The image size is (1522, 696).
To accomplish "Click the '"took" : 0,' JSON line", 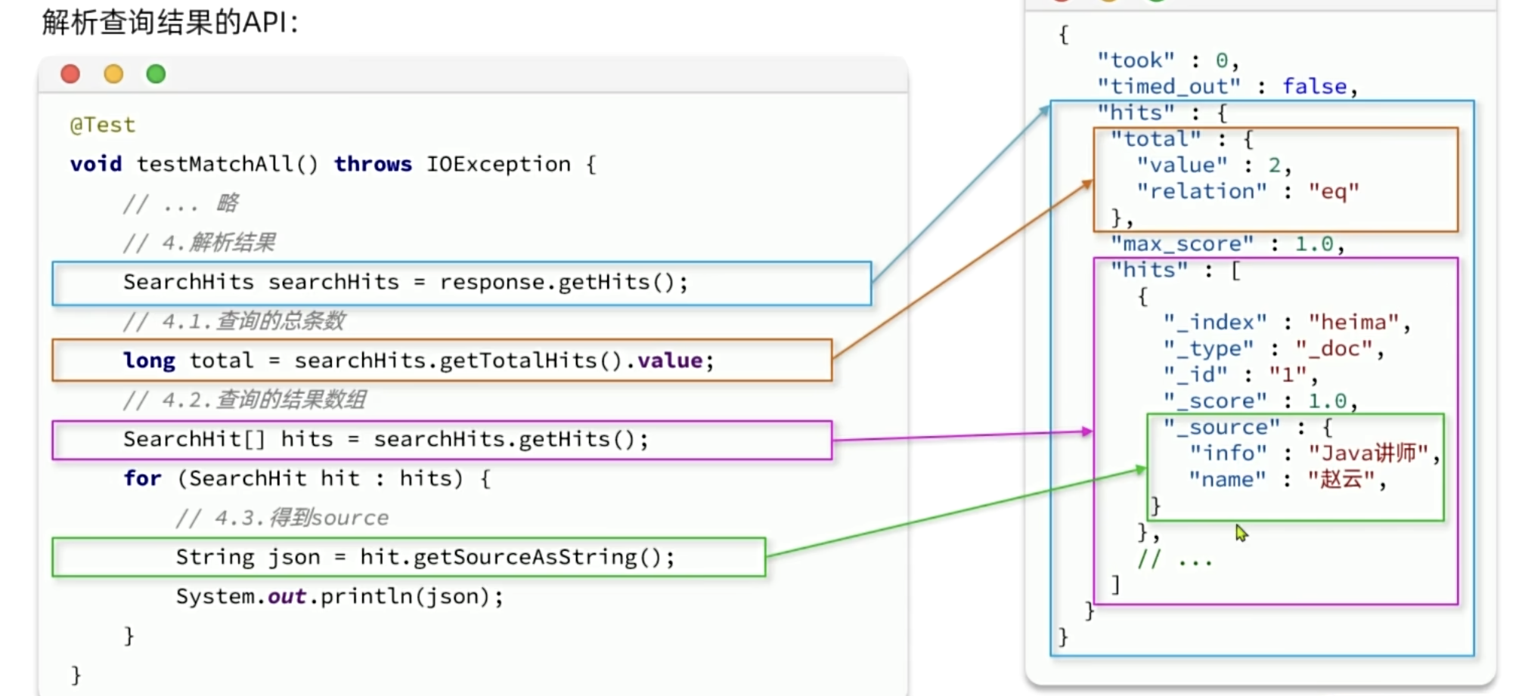I will [1167, 60].
